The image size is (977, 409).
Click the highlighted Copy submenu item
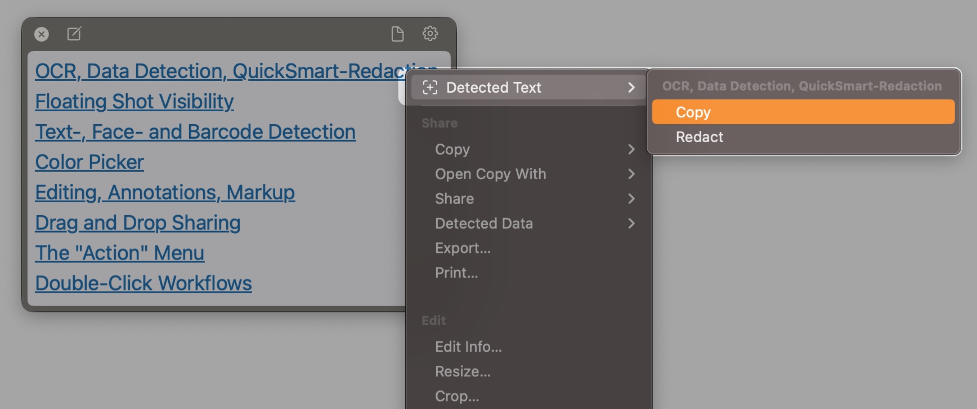click(803, 112)
